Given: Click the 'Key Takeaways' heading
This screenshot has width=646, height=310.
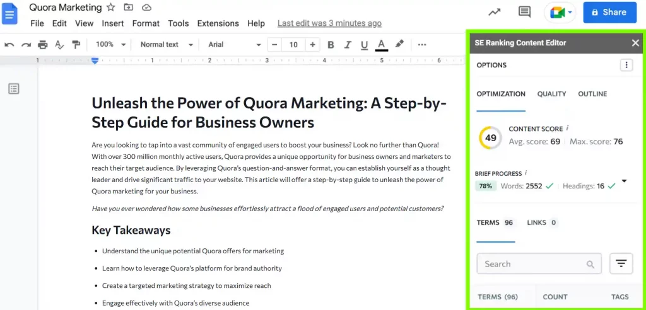Looking at the screenshot, I should click(x=131, y=230).
